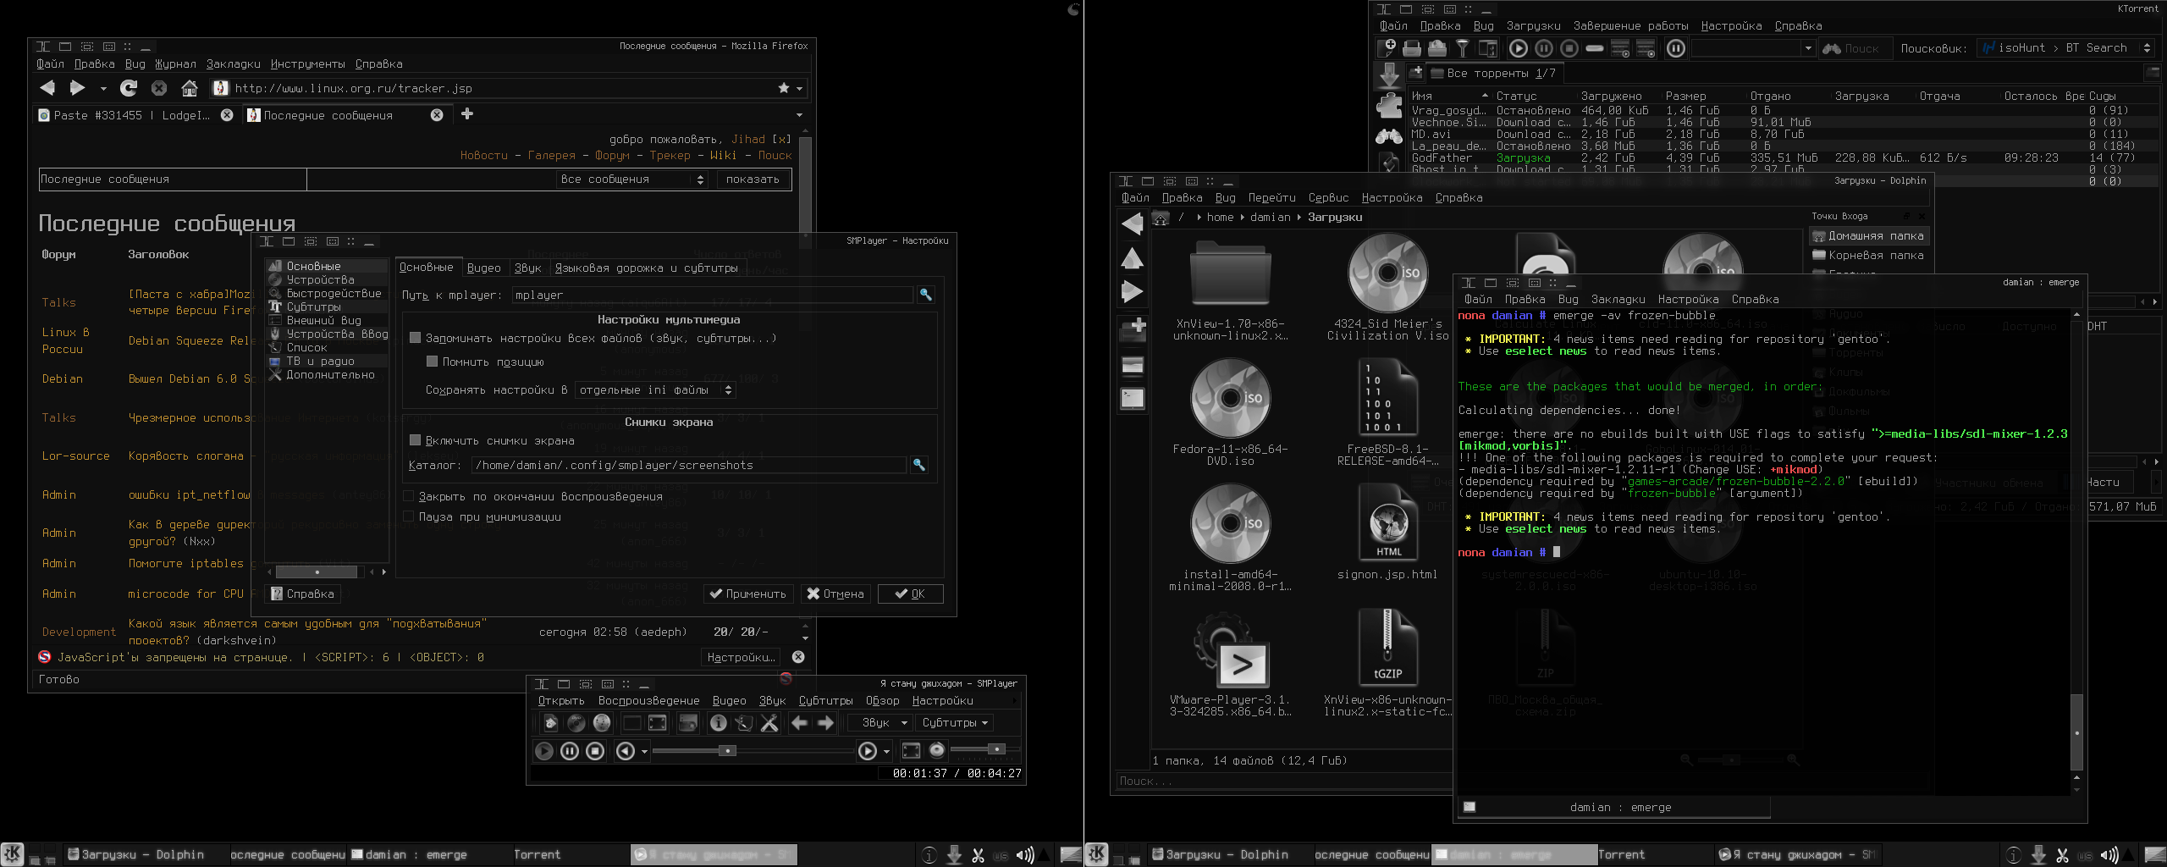Open Firefox 'Закладки' menu

(233, 64)
